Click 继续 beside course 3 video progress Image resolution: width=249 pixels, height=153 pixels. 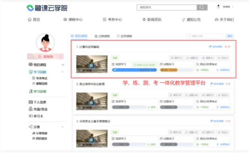[151, 144]
